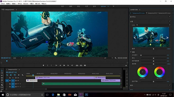
Task: Uncheck the Basic Correction section checkbox
Action: [x=169, y=17]
